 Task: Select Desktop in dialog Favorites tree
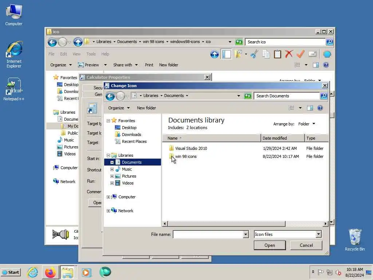coord(129,128)
